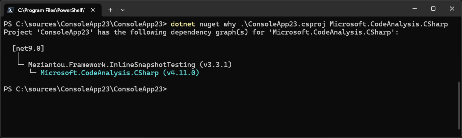Click the [net9.0] framework node

(x=28, y=48)
